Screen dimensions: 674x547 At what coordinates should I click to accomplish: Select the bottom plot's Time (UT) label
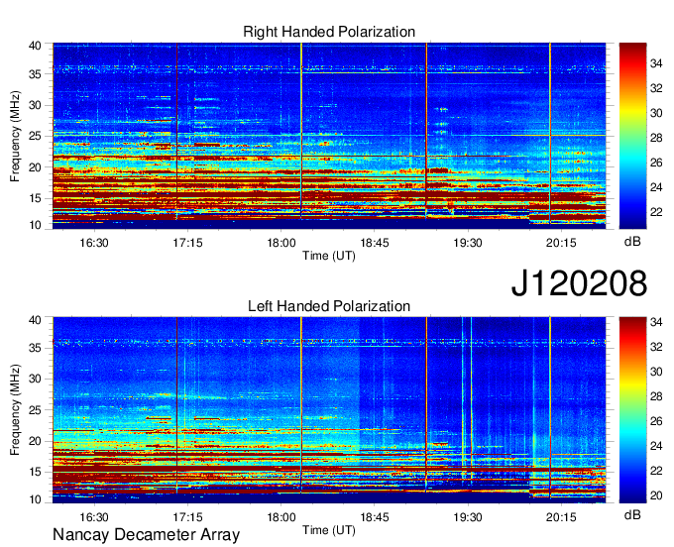point(329,530)
